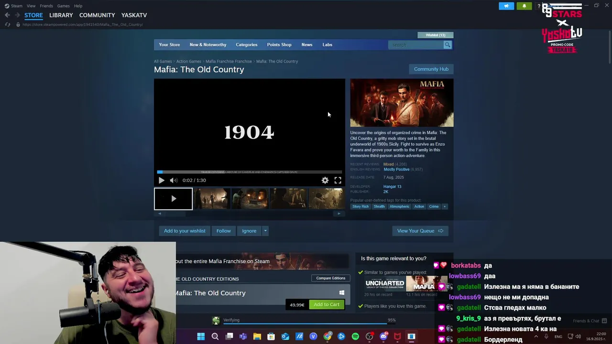
Task: Open File Explorer from the taskbar
Action: [x=257, y=336]
